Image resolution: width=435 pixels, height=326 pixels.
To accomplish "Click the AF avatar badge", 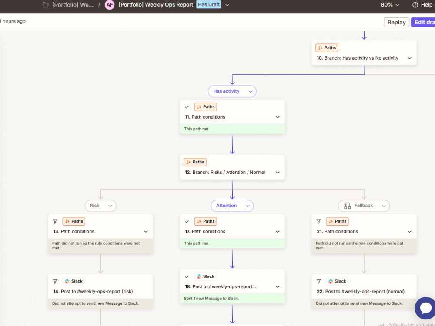I will pyautogui.click(x=110, y=5).
